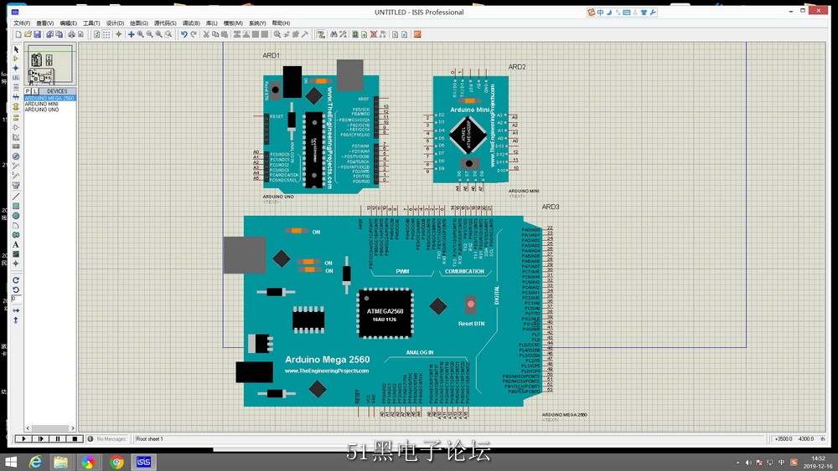Select the Selection arrow mode tool
The image size is (838, 471).
click(15, 49)
